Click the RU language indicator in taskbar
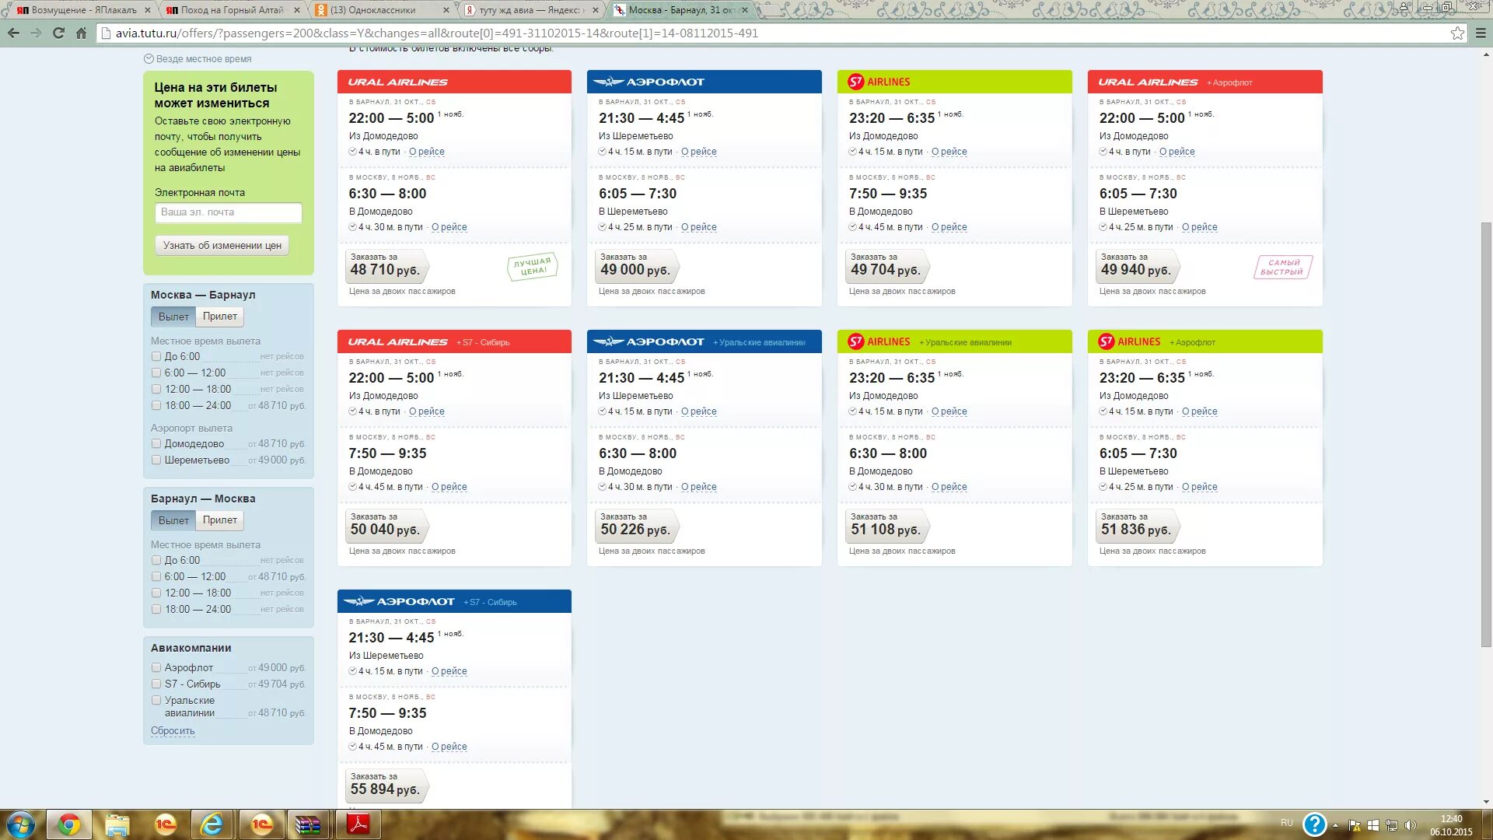Screen dimensions: 1493x840 click(1286, 823)
